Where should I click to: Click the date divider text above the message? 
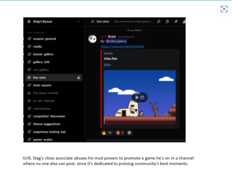pyautogui.click(x=135, y=30)
